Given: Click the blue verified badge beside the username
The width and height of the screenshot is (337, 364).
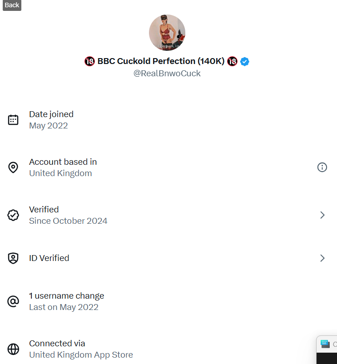Looking at the screenshot, I should 244,61.
